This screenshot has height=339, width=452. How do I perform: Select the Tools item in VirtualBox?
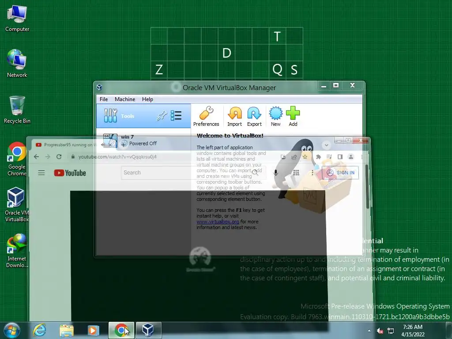tap(143, 116)
